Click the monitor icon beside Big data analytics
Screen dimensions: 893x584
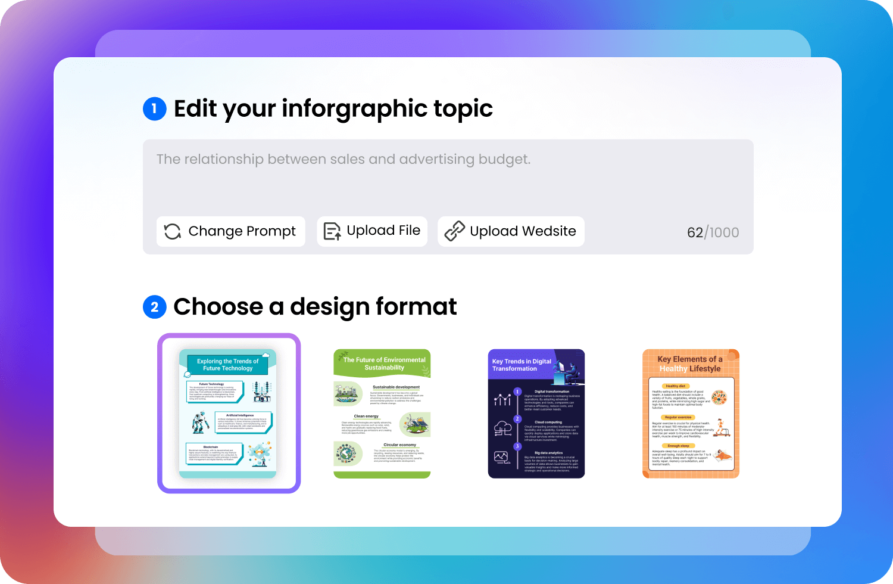coord(502,458)
